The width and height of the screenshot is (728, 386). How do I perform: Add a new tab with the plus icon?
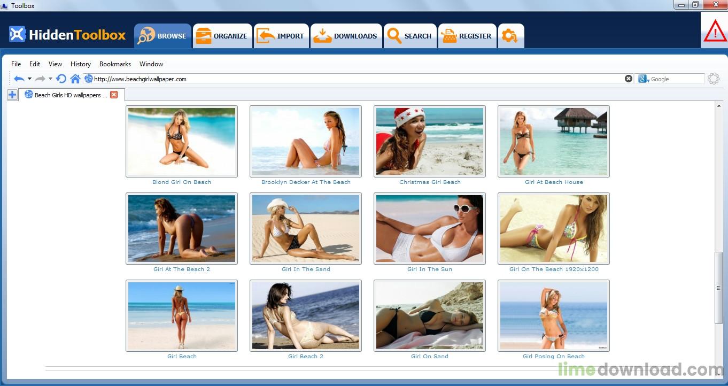12,95
